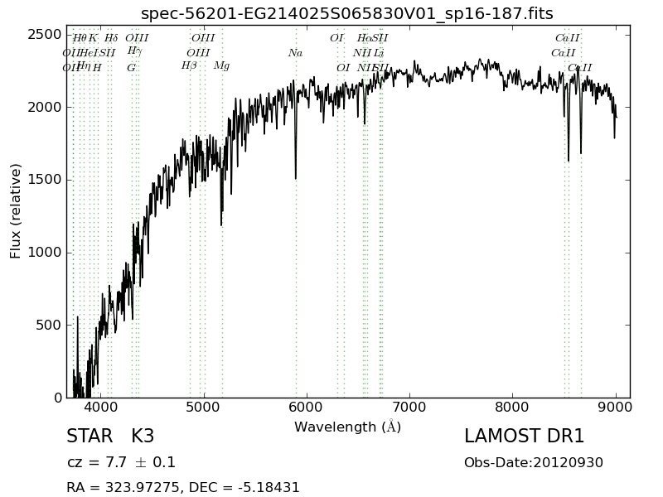Click the 5000 wavelength tick label
663x497 pixels.
[x=204, y=408]
